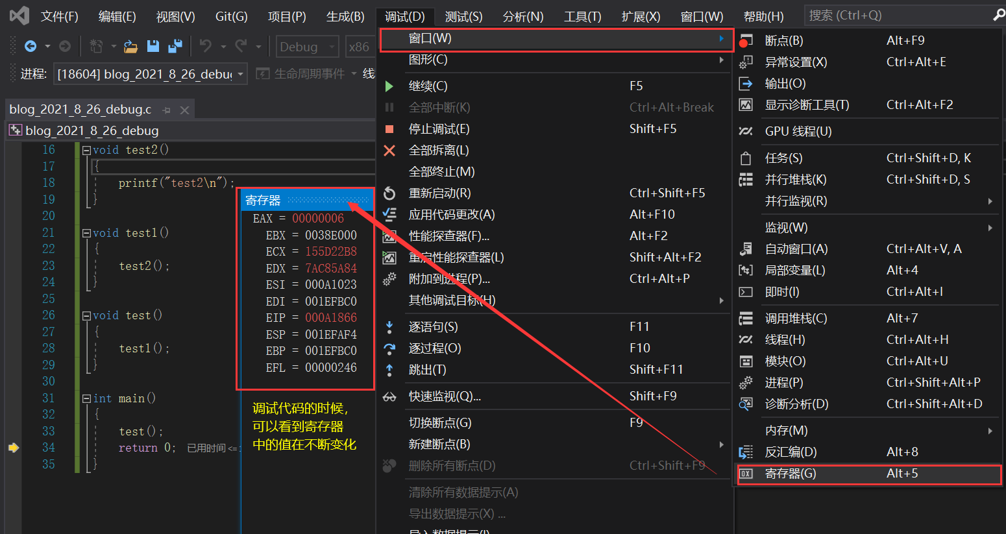This screenshot has height=534, width=1006.
Task: Click the Parallel Stacks icon in submenu
Action: click(746, 180)
